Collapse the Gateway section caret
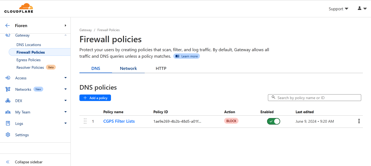The width and height of the screenshot is (371, 166). [x=66, y=35]
